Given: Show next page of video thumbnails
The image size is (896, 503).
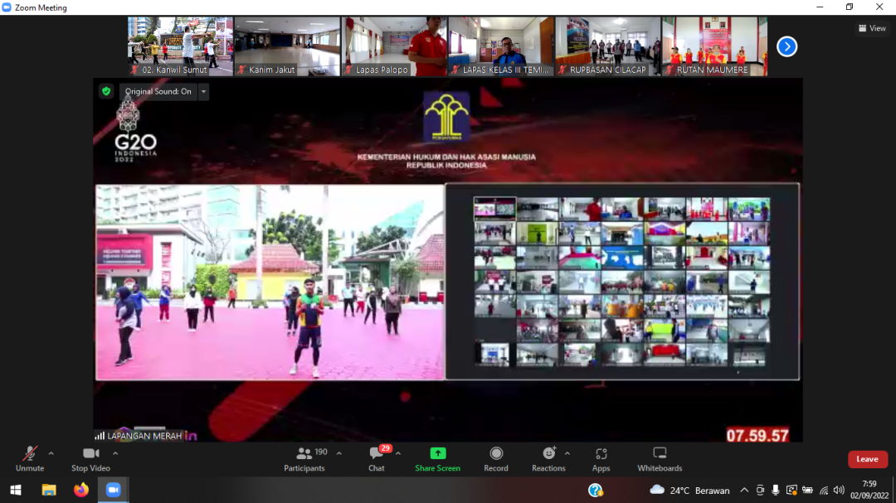Looking at the screenshot, I should 786,46.
